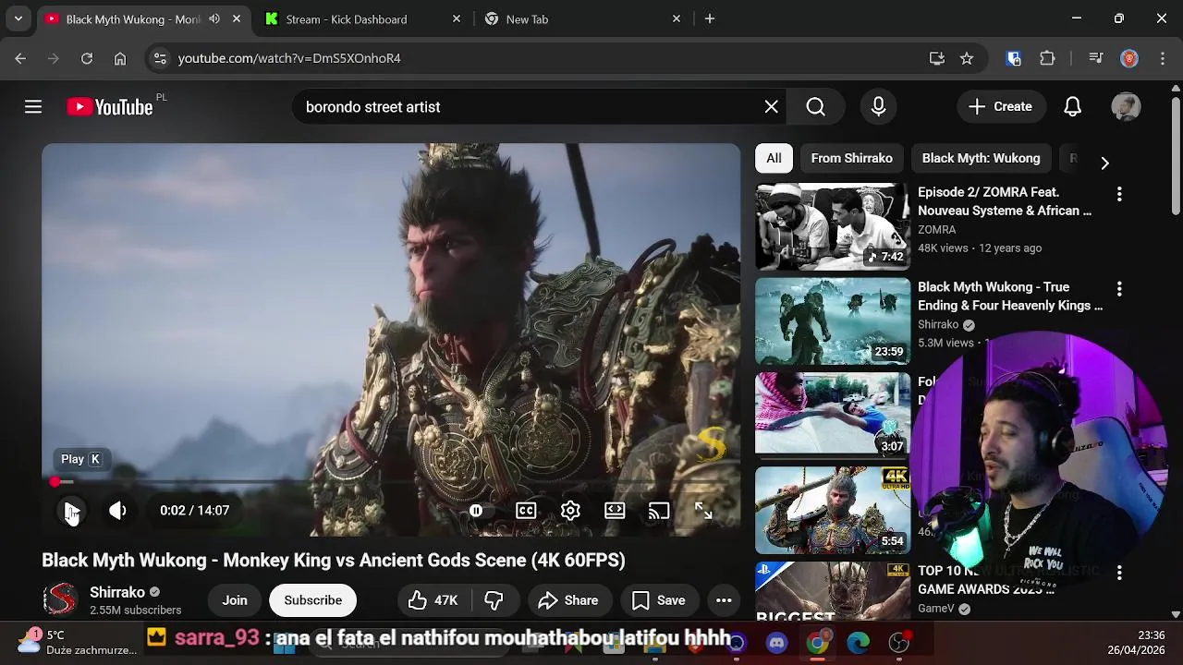Select the Black Myth: Wukong chip

point(981,158)
